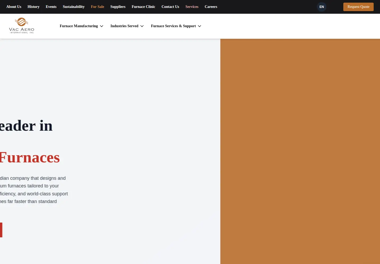Open the Suppliers link
Screen dimensions: 380x264
point(118,7)
